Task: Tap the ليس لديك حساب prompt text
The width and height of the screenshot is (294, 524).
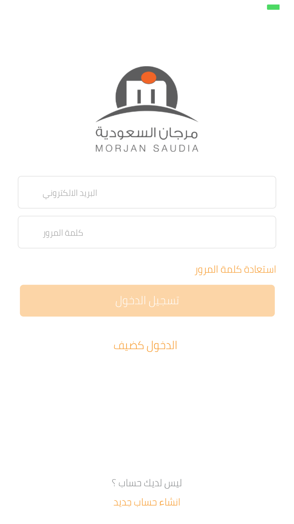Action: (150, 483)
